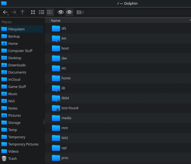The height and width of the screenshot is (164, 191).
Task: Select the lib symlink folder icon
Action: point(56,88)
